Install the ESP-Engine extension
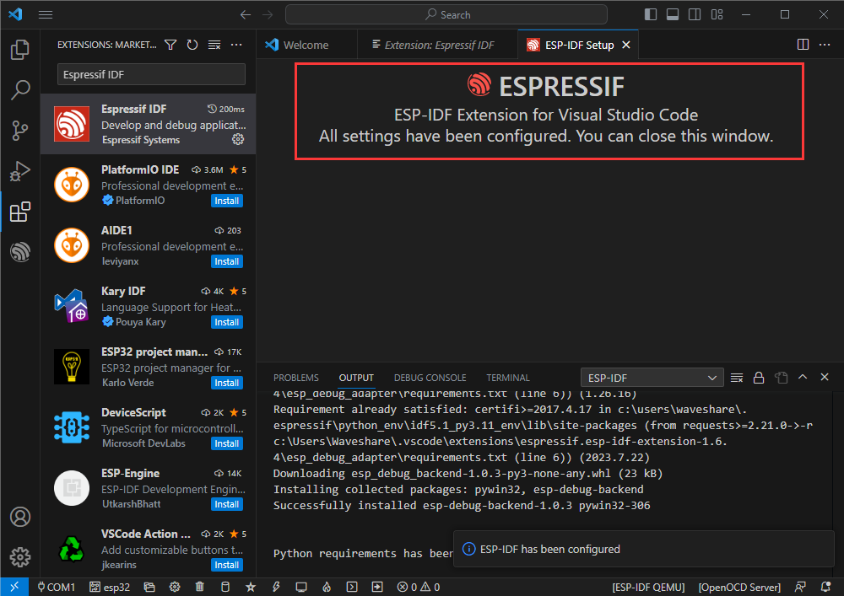 point(227,505)
